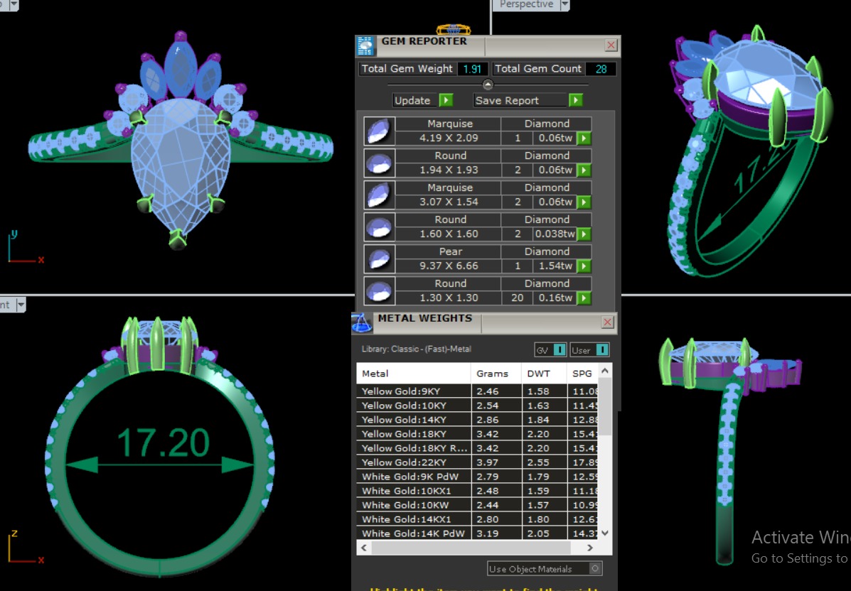Image resolution: width=851 pixels, height=591 pixels.
Task: Select the Yellow Gold:14KY row
Action: (477, 420)
